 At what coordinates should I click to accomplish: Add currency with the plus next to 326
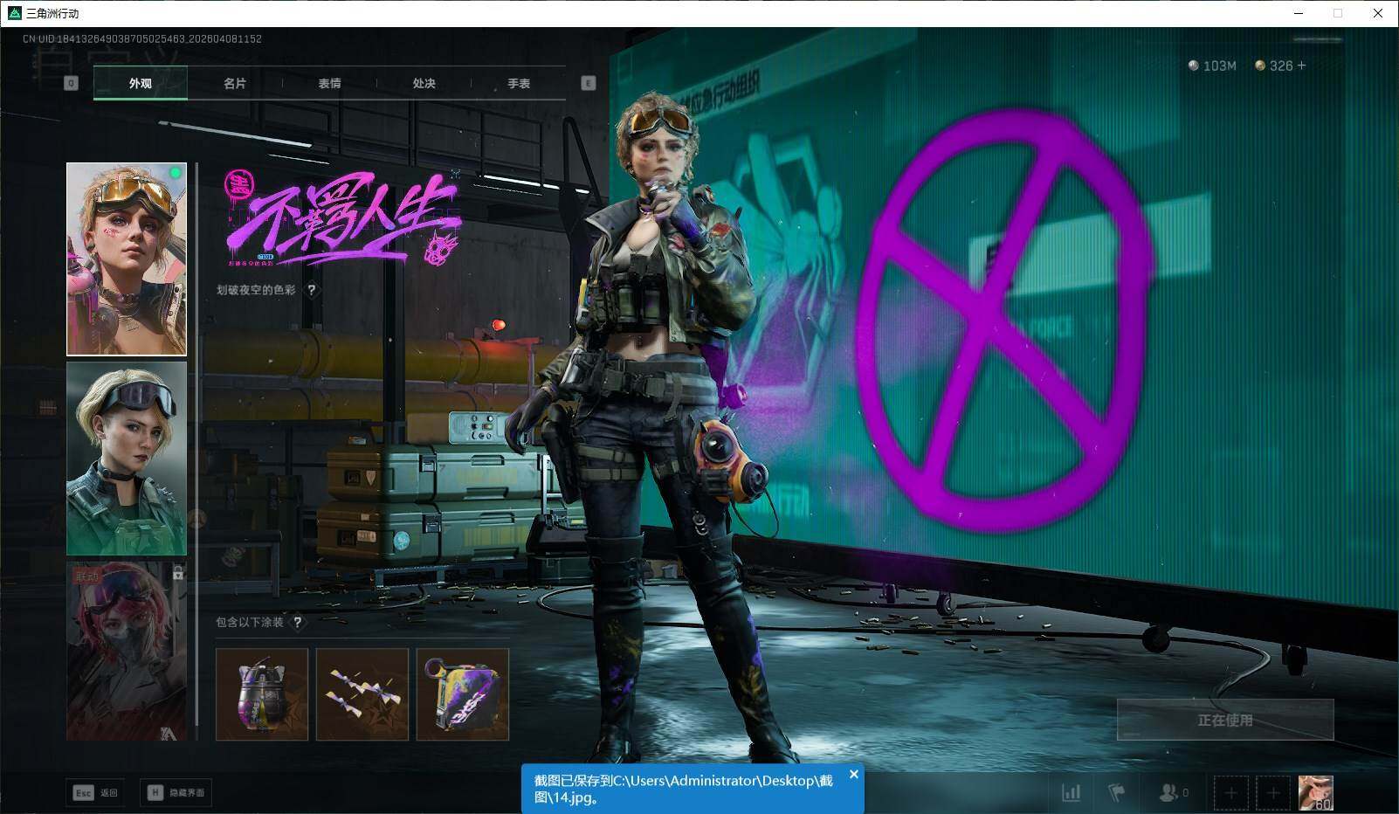[1301, 66]
